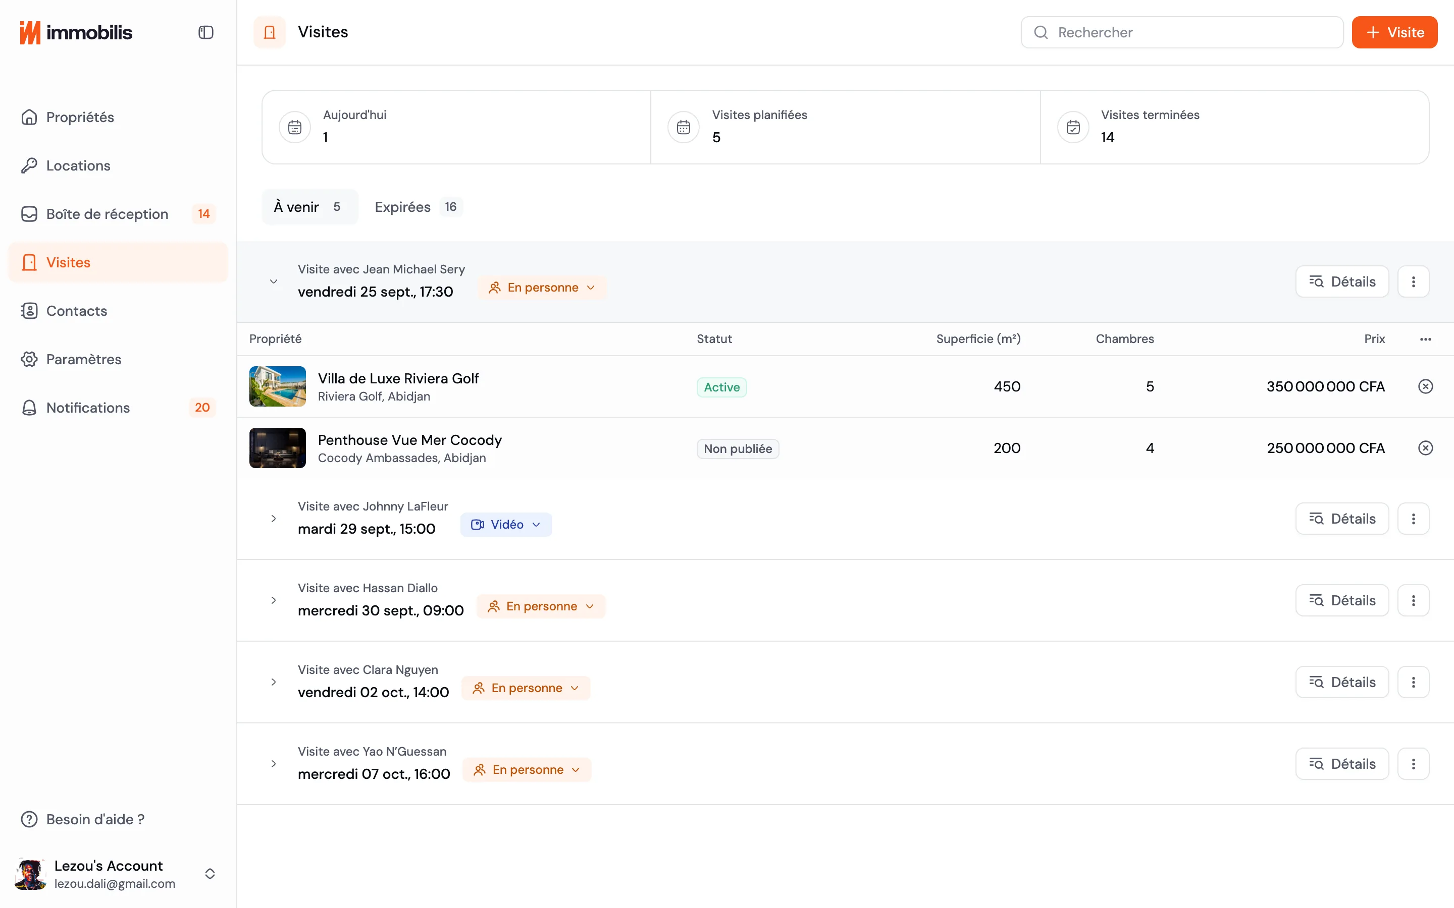Screen dimensions: 1454x908
Task: Open more options for Hassan Diallo visit
Action: click(x=1413, y=600)
